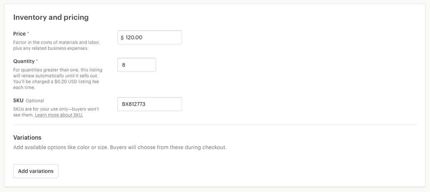Select the SKU field with BX812773
Screen dimensions: 430x192
150,104
